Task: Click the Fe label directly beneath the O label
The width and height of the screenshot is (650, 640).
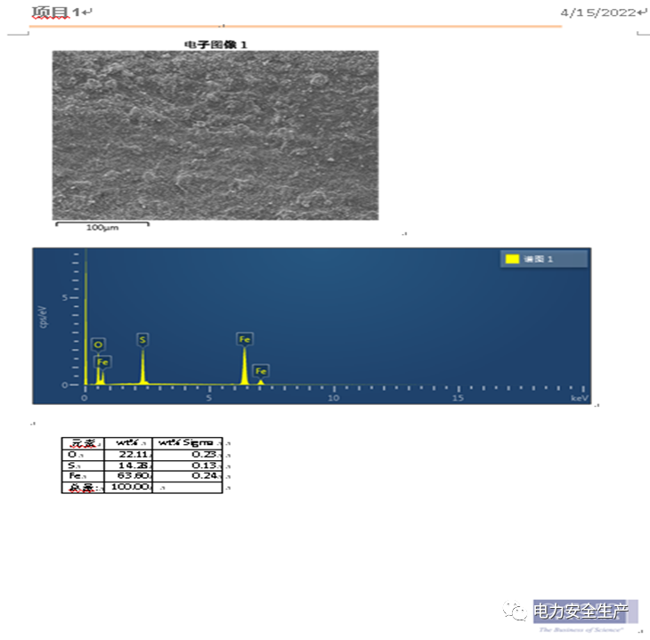Action: pyautogui.click(x=102, y=362)
